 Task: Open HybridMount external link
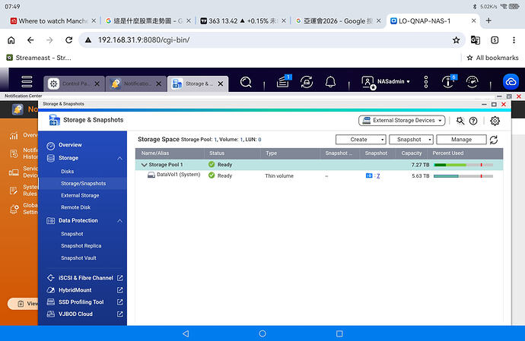click(120, 290)
